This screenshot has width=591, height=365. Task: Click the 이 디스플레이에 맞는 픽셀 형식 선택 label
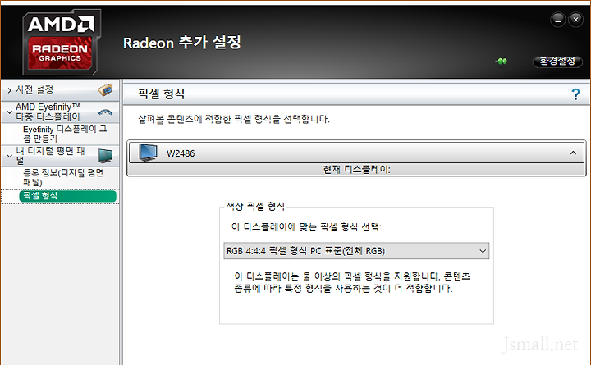point(306,227)
